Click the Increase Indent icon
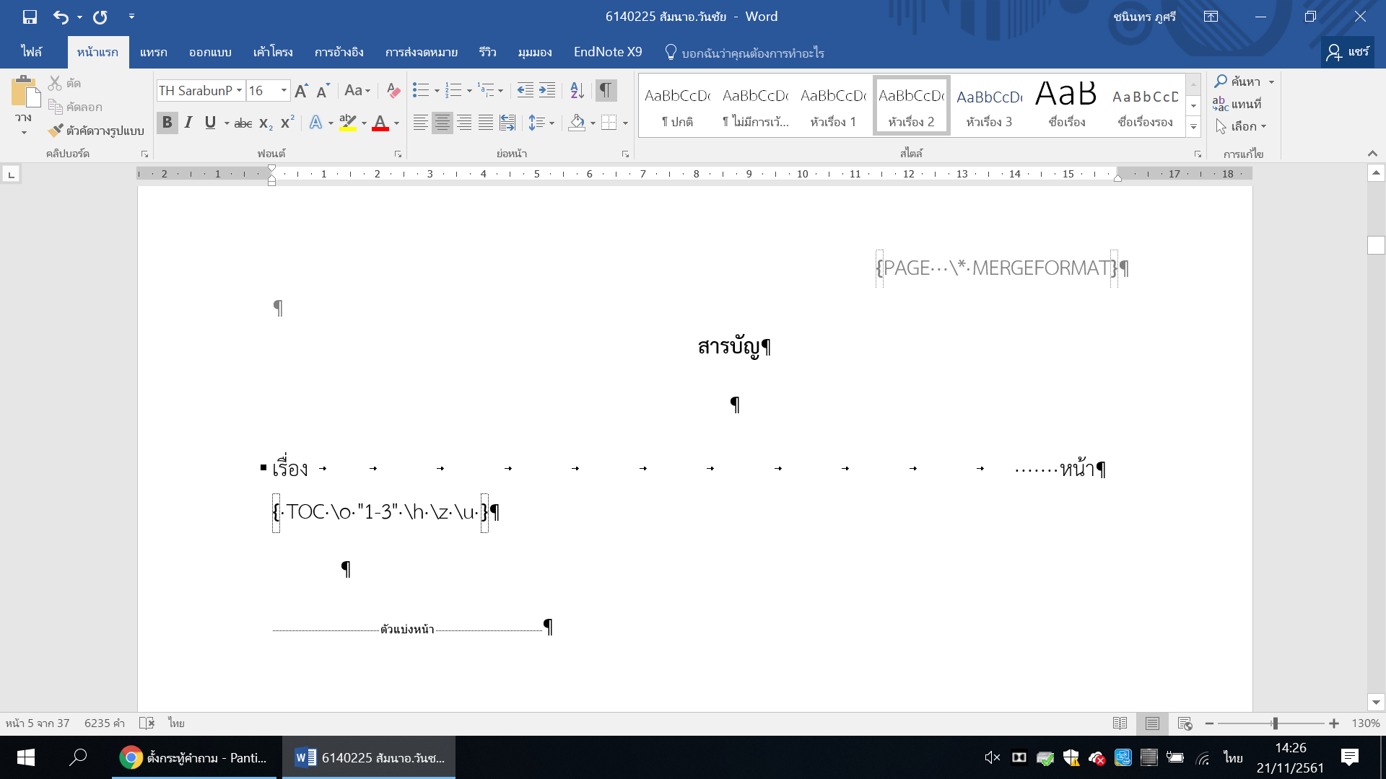The width and height of the screenshot is (1386, 779). click(548, 90)
